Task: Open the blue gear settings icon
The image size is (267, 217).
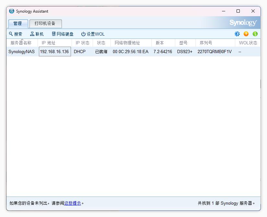Action: pyautogui.click(x=237, y=34)
